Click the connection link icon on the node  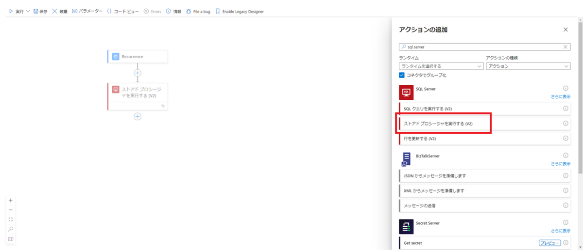click(163, 106)
